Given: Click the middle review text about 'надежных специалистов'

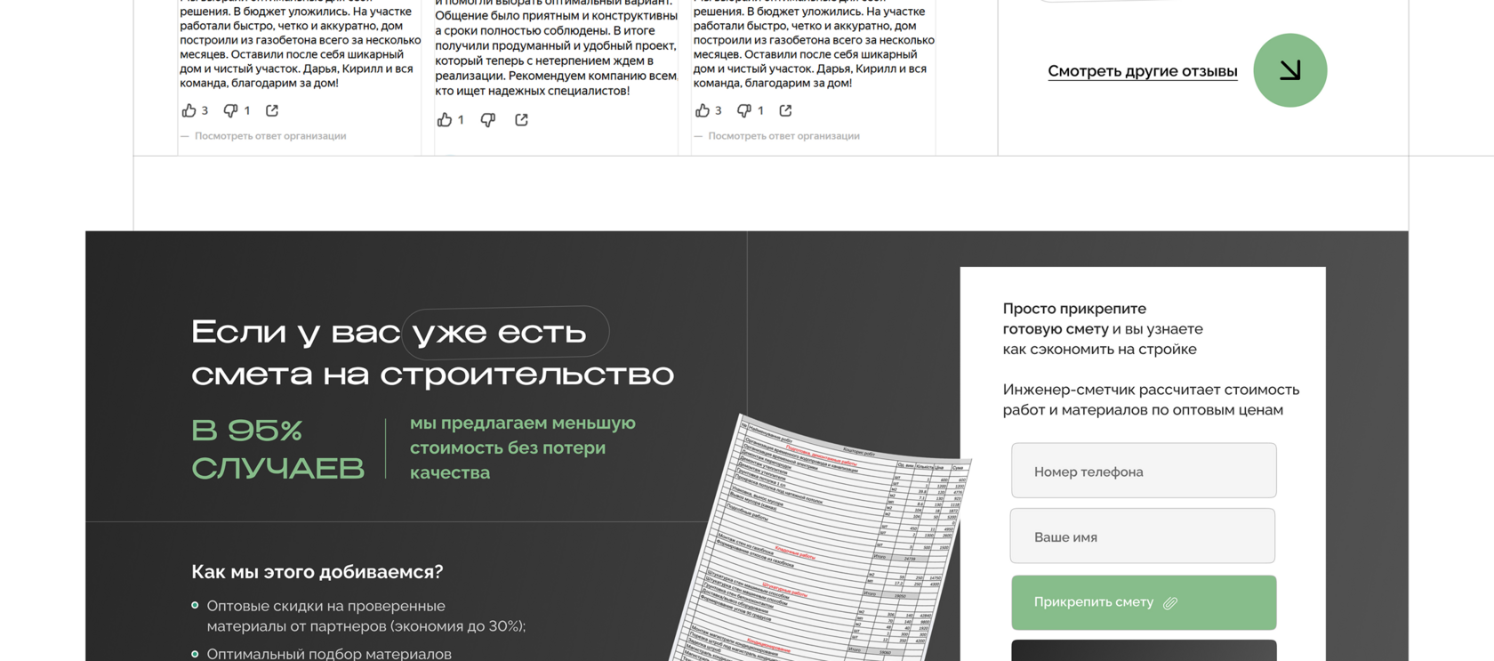Looking at the screenshot, I should [556, 50].
